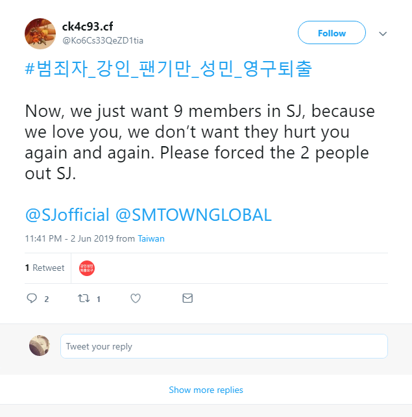
Task: Click your own avatar beside reply box
Action: 40,346
